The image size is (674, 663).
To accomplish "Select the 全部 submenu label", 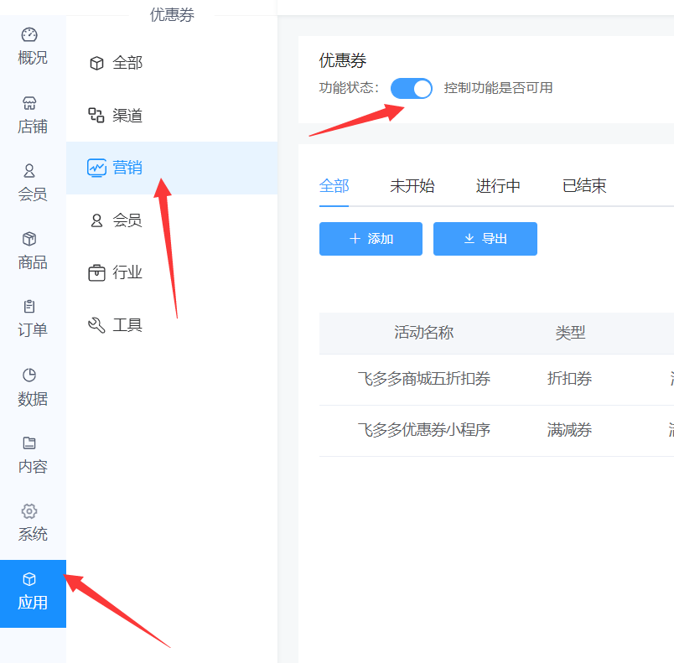I will [127, 63].
